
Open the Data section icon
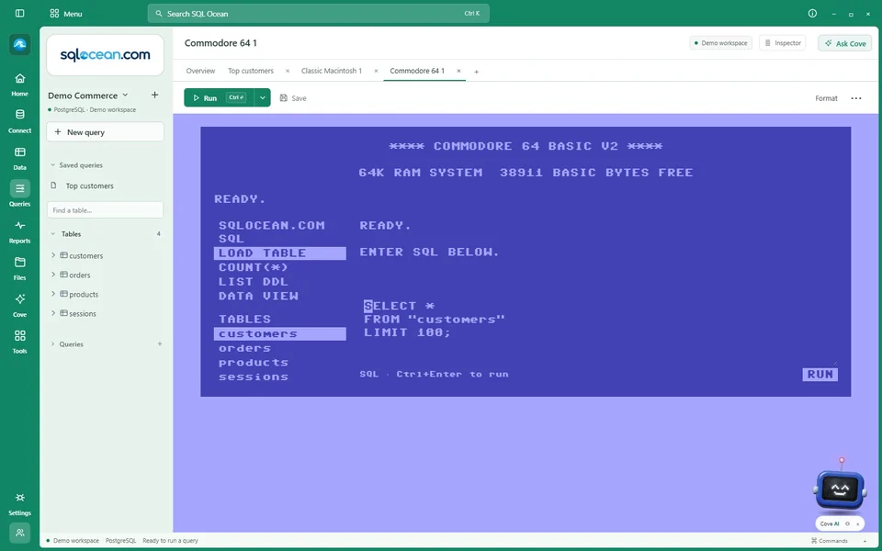[x=19, y=157]
